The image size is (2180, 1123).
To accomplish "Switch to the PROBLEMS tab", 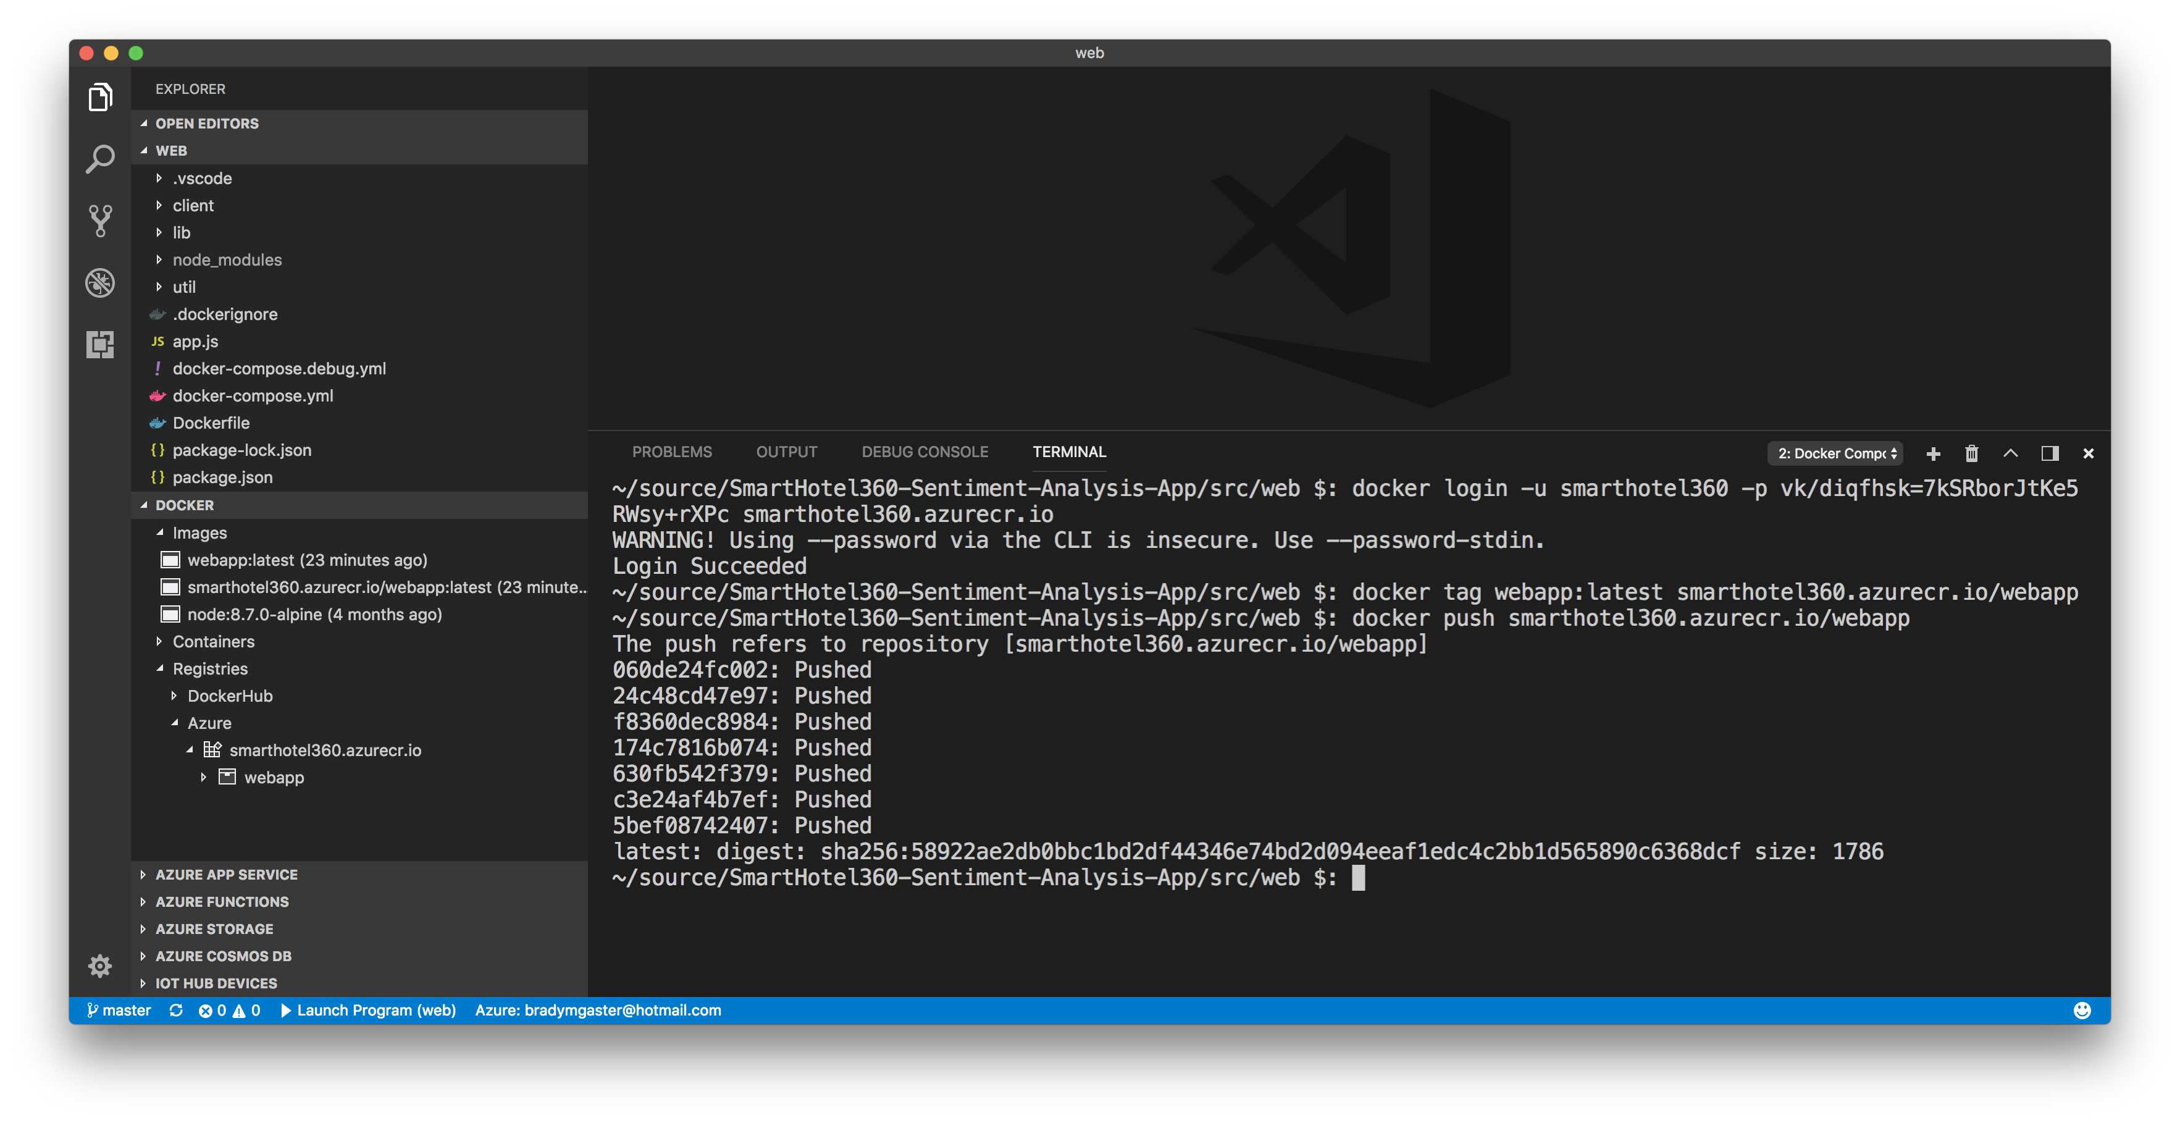I will 672,452.
